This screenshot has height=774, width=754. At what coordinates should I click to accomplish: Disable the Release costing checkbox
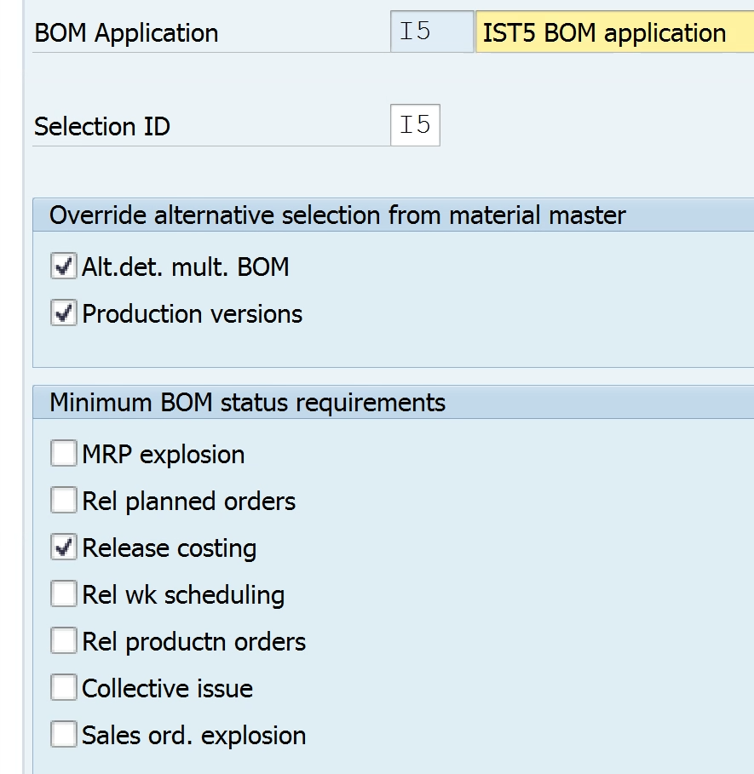(64, 547)
